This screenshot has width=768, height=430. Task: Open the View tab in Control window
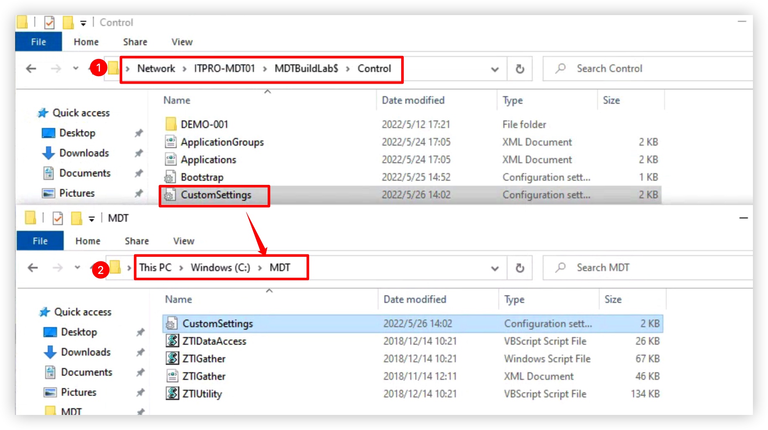pos(182,42)
